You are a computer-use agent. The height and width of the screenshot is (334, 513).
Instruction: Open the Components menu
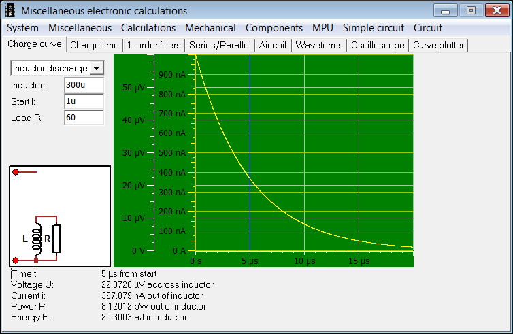(x=274, y=28)
